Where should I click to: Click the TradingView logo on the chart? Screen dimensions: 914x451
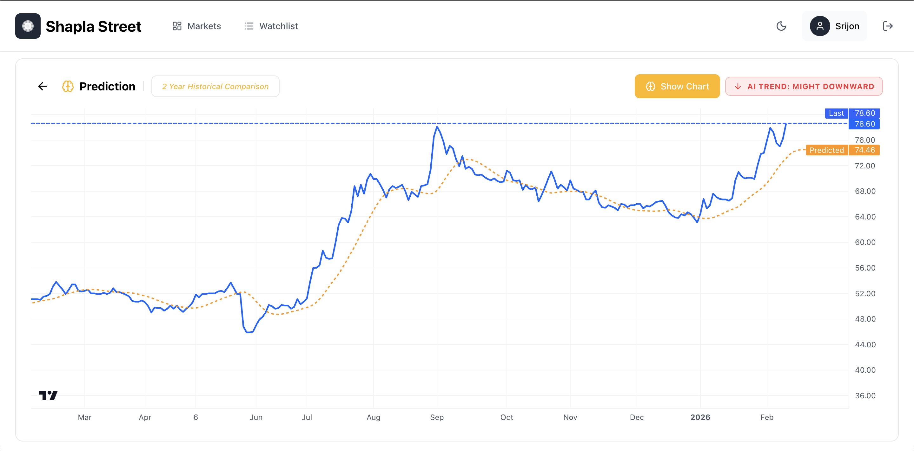pos(48,395)
